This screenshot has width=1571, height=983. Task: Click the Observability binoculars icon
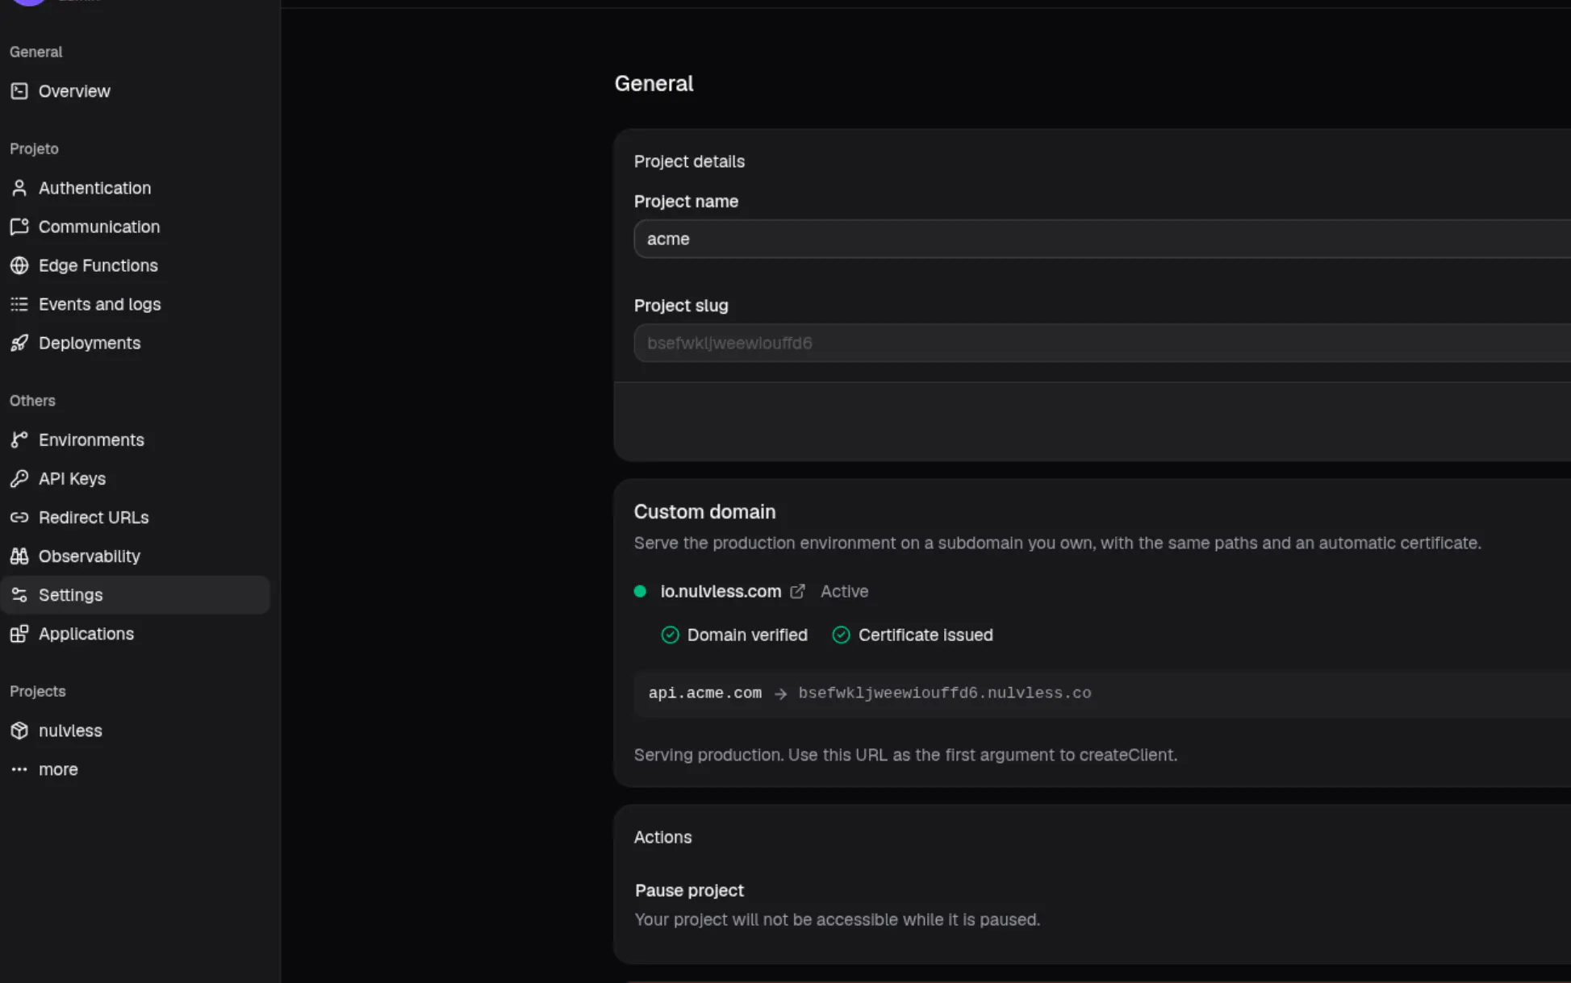click(19, 556)
